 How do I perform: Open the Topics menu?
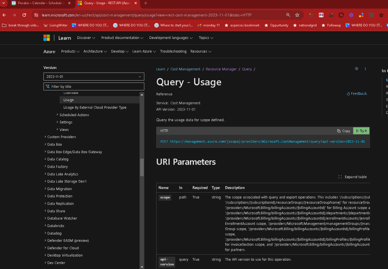tap(206, 38)
